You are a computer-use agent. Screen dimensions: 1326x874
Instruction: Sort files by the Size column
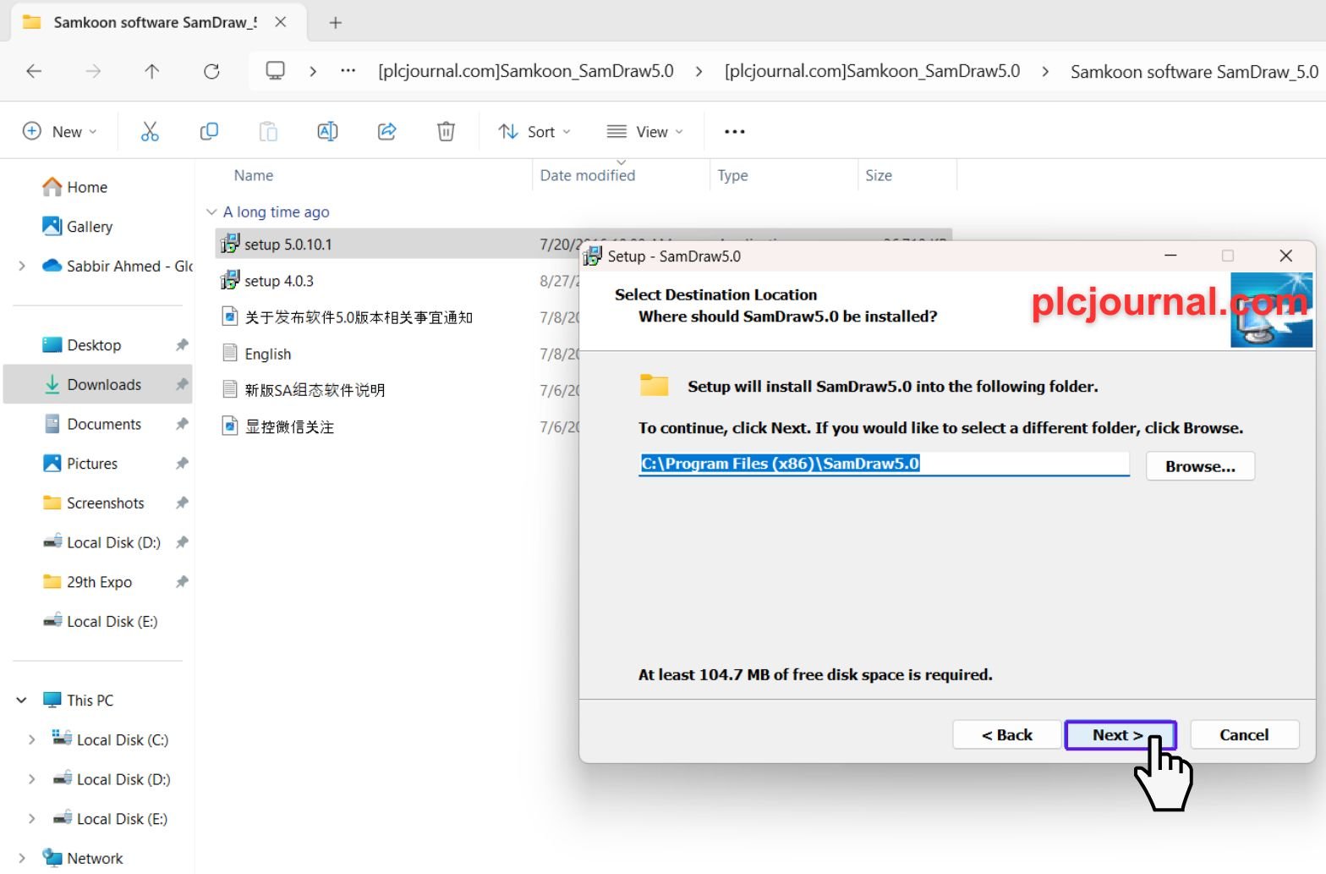[879, 175]
